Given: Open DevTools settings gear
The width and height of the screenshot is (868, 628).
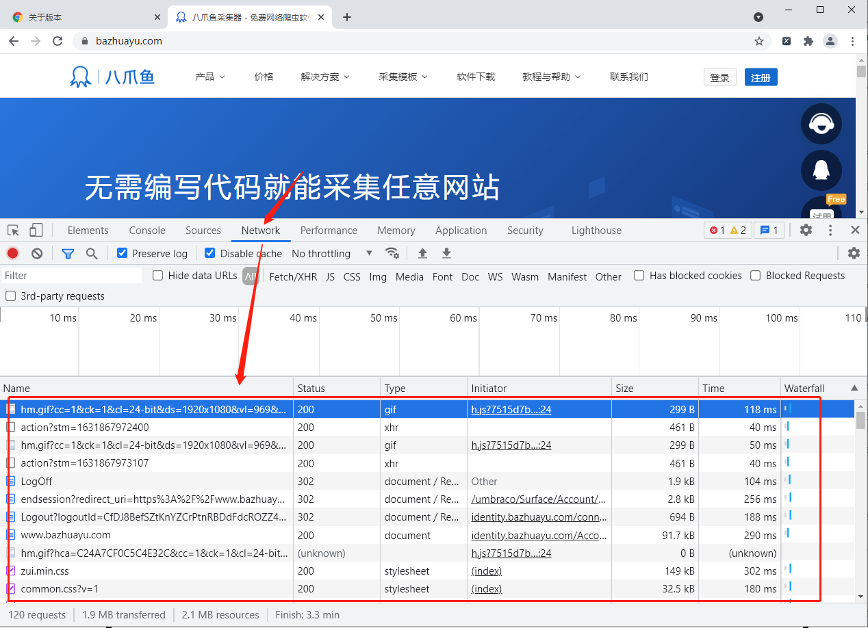Looking at the screenshot, I should click(x=806, y=230).
